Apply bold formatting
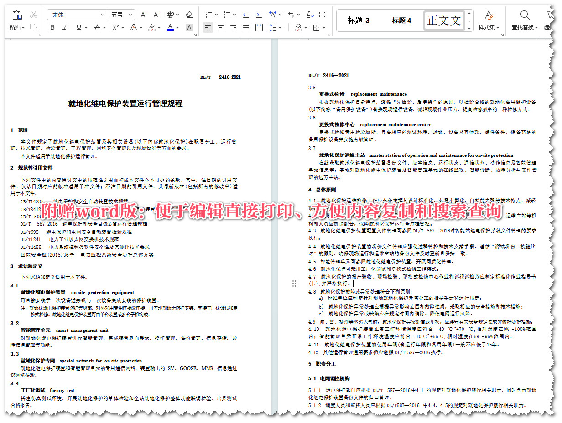 point(52,27)
